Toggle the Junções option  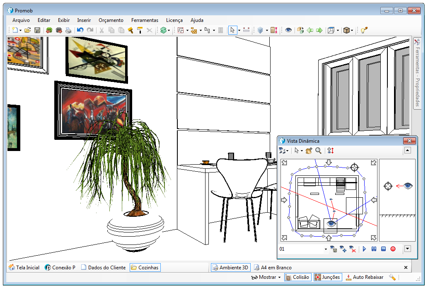point(328,277)
